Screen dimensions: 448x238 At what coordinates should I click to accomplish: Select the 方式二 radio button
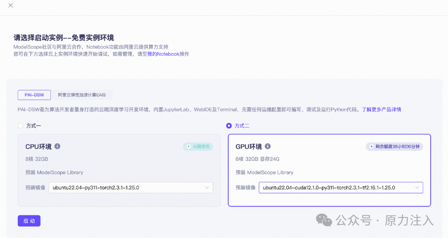pos(229,125)
